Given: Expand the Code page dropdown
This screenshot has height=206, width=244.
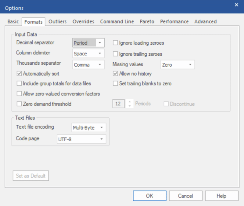Looking at the screenshot, I should tap(81, 139).
